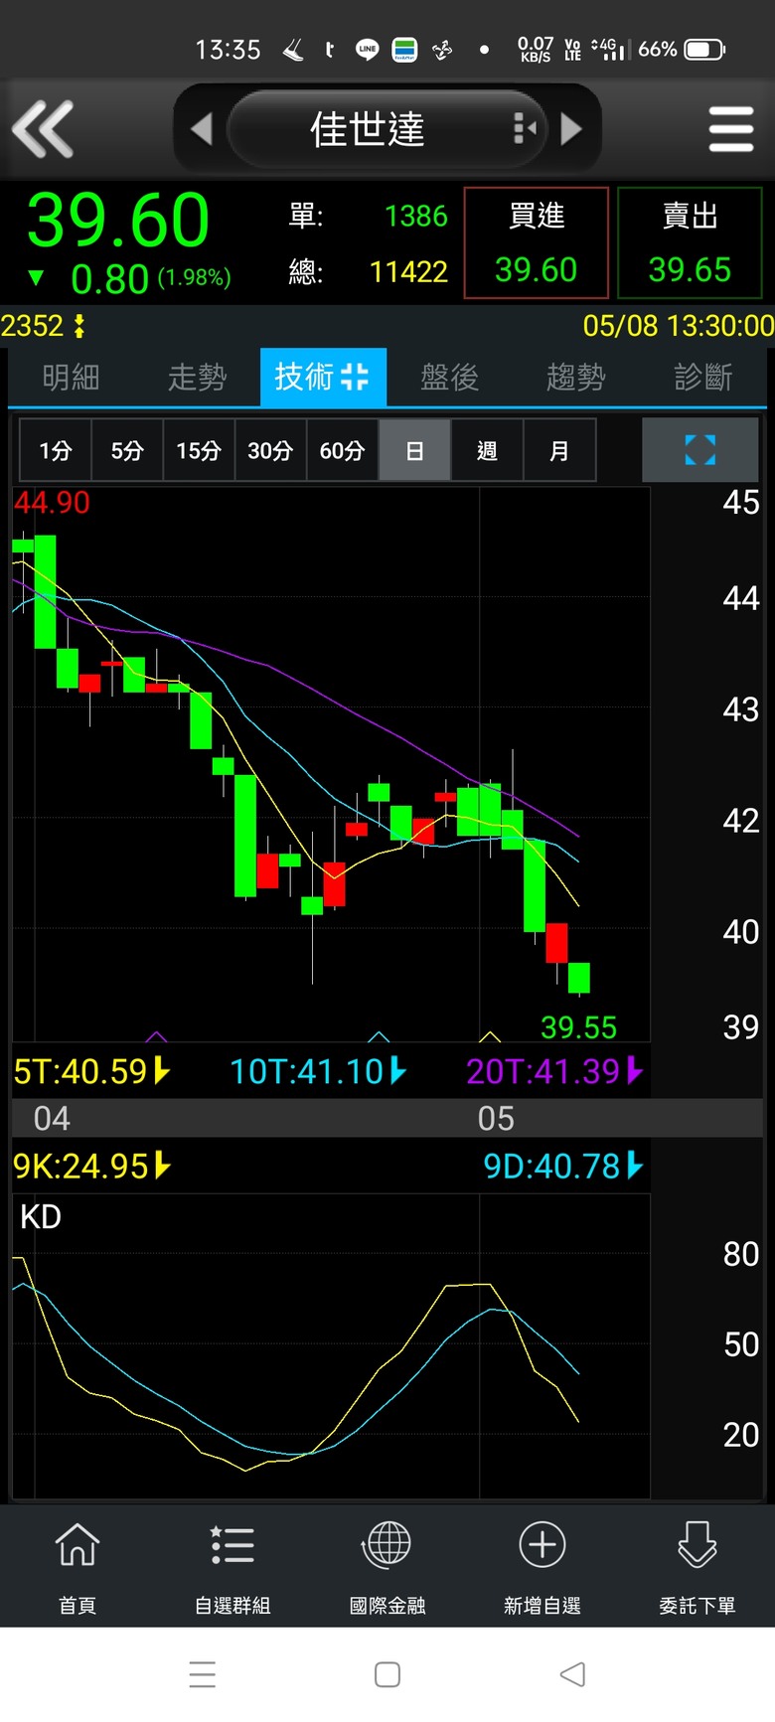Image resolution: width=775 pixels, height=1722 pixels.
Task: Open 國際金融 global finance
Action: click(387, 1567)
